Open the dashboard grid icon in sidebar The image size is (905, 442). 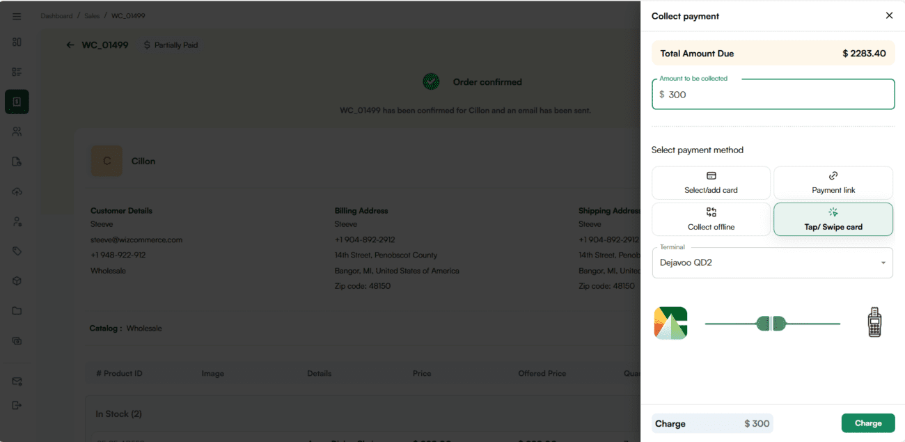coord(17,42)
